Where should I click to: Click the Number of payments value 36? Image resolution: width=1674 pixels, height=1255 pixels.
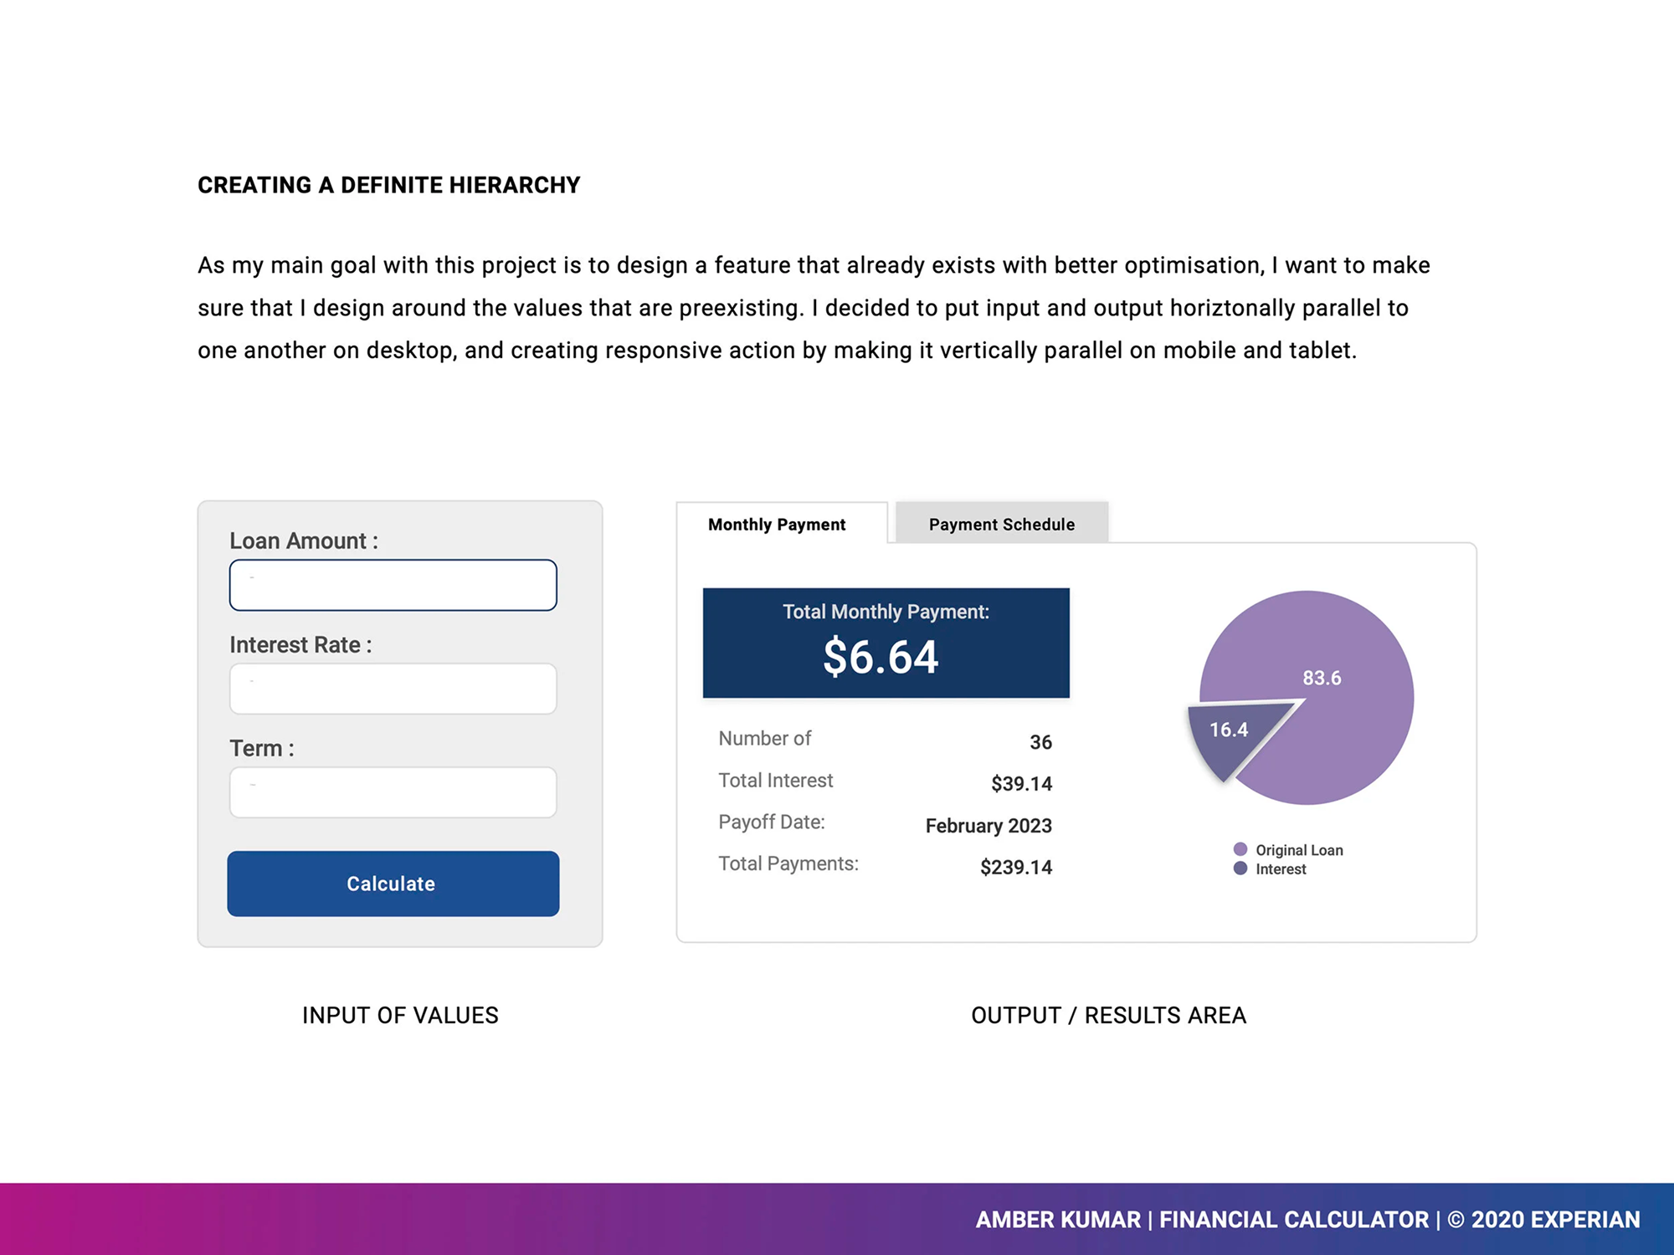[1040, 742]
